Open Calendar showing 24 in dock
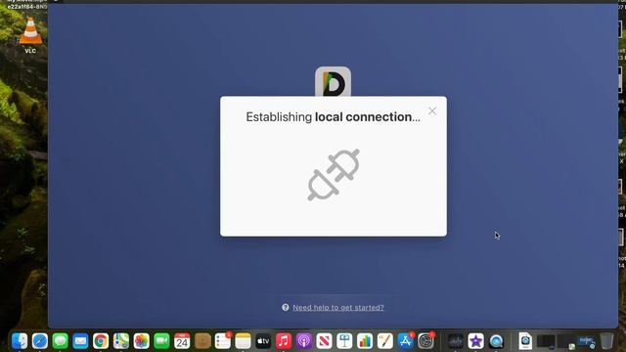 [182, 341]
